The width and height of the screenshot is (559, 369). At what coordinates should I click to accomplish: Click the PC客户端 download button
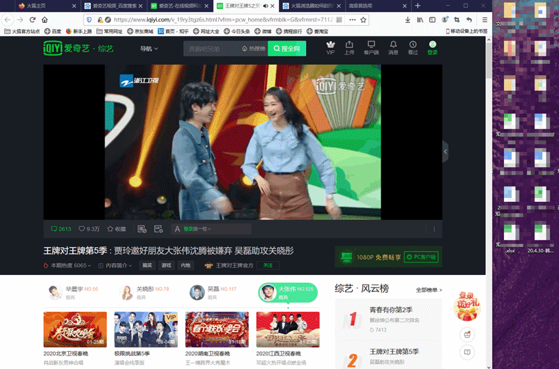pos(421,257)
